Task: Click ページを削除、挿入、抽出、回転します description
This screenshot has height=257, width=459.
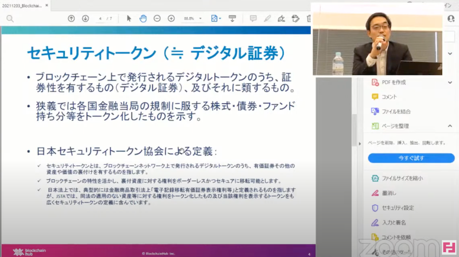Action: click(x=407, y=143)
